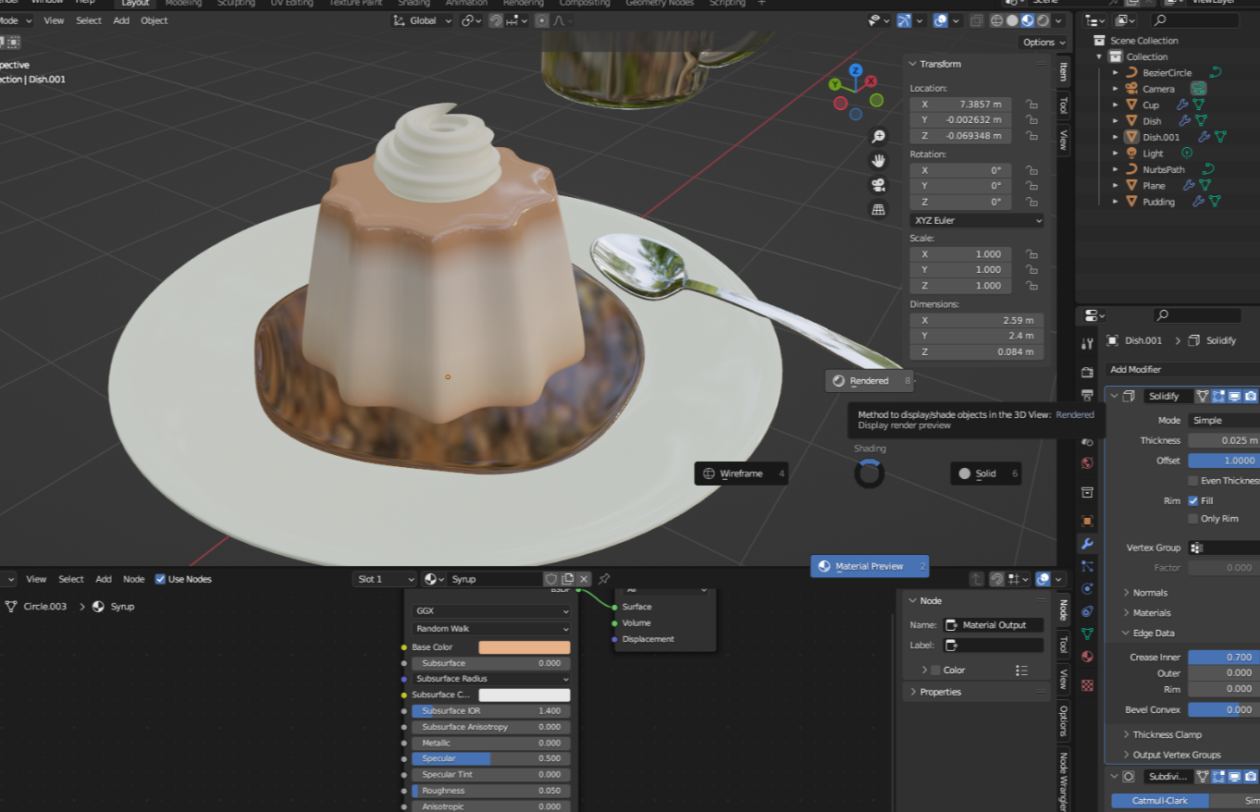Image resolution: width=1260 pixels, height=812 pixels.
Task: Expand the Properties panel in node sidebar
Action: click(x=913, y=692)
